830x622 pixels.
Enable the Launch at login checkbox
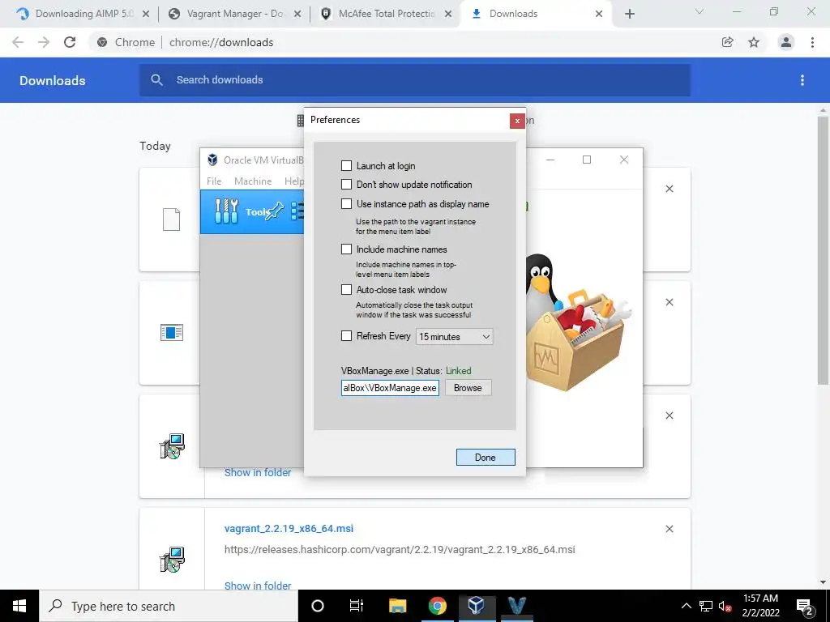point(346,165)
